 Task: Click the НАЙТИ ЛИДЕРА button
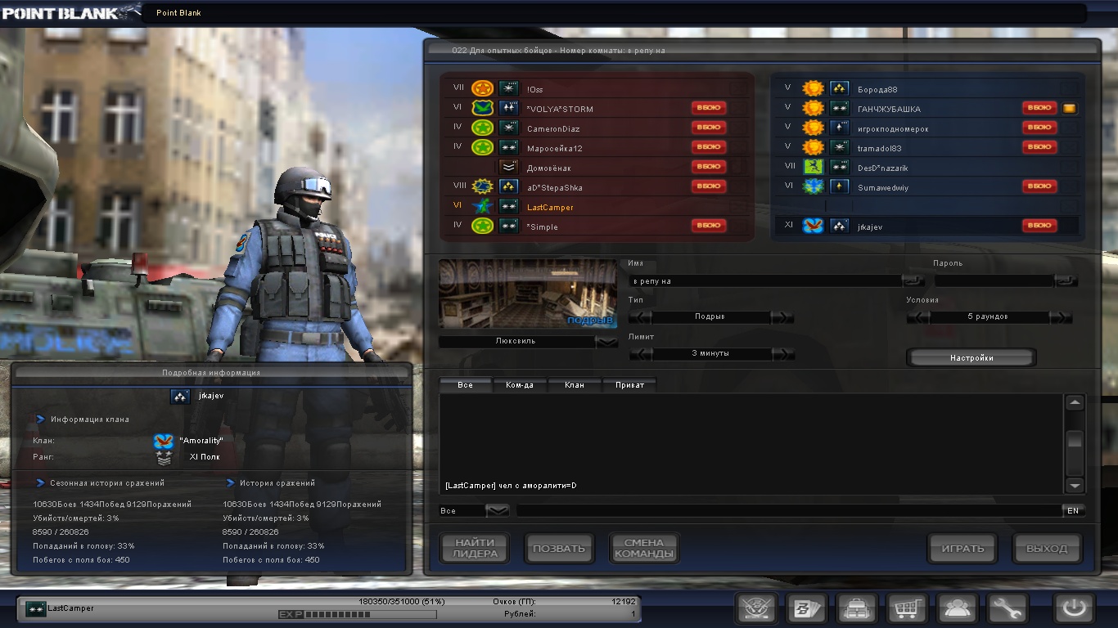coord(475,548)
